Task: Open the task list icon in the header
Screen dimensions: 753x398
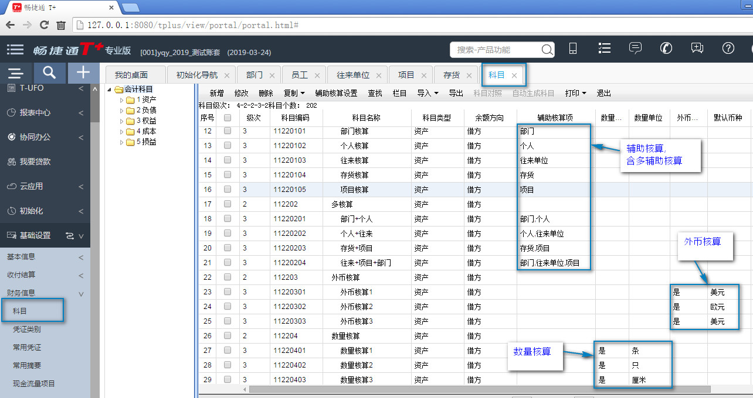Action: pyautogui.click(x=605, y=49)
